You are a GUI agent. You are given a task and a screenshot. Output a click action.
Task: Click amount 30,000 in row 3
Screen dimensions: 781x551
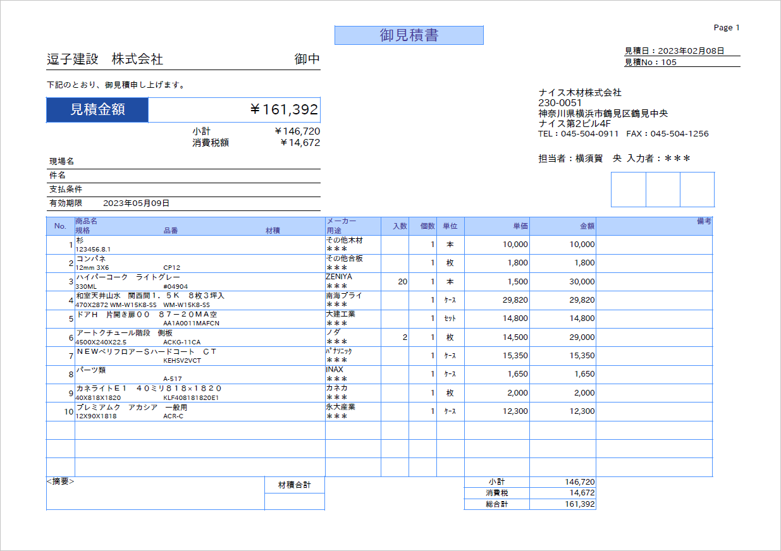click(x=582, y=282)
